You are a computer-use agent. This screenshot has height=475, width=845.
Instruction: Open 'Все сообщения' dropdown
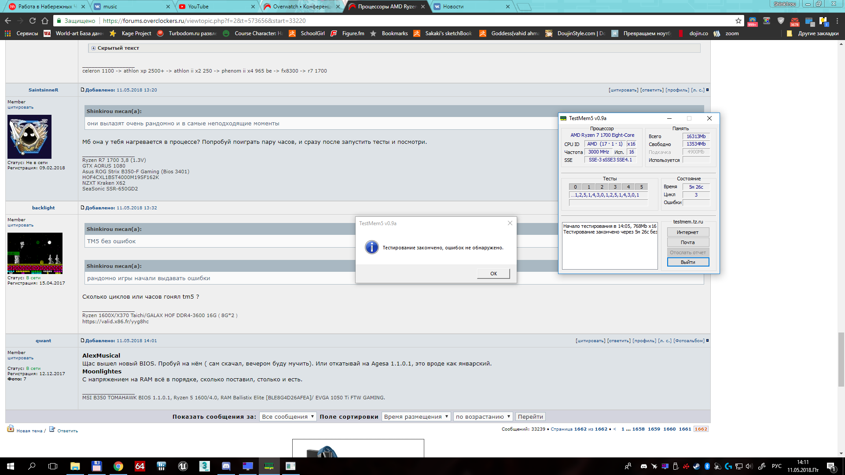tap(288, 417)
